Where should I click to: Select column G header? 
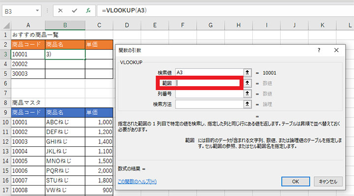[x=210, y=25]
